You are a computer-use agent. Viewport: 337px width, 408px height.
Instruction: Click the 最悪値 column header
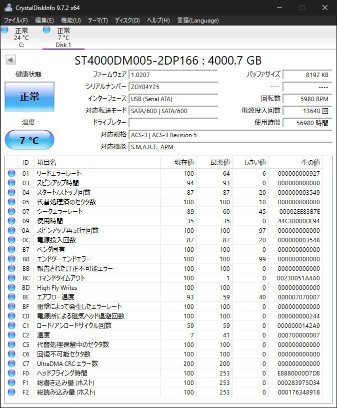pyautogui.click(x=215, y=163)
